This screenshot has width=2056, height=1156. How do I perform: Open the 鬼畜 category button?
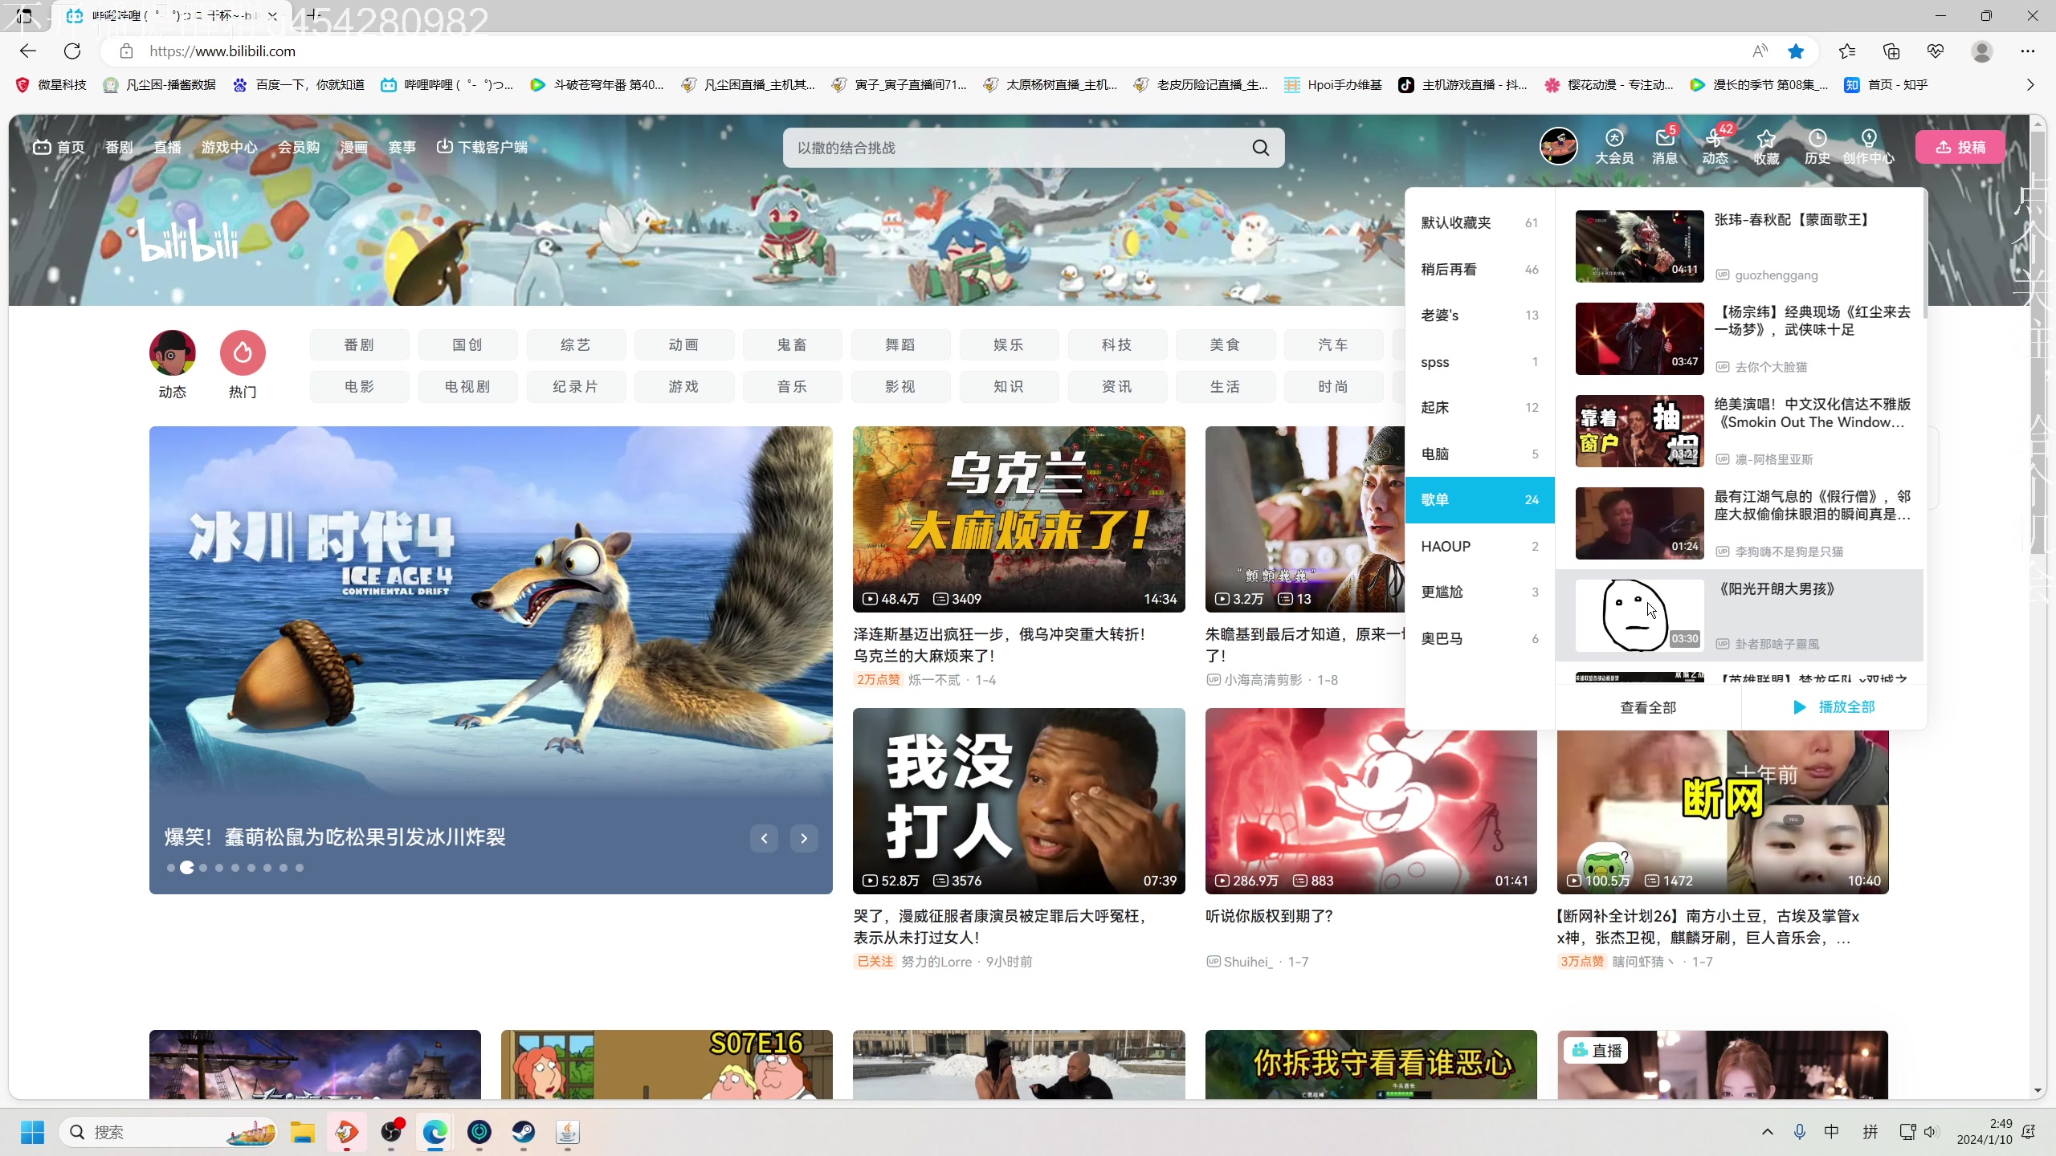[x=792, y=345]
